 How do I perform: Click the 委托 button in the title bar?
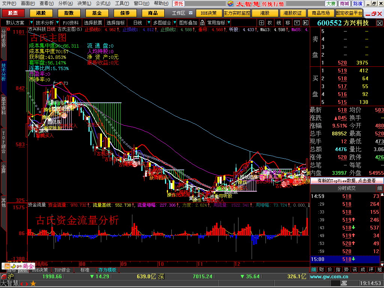[x=179, y=3]
